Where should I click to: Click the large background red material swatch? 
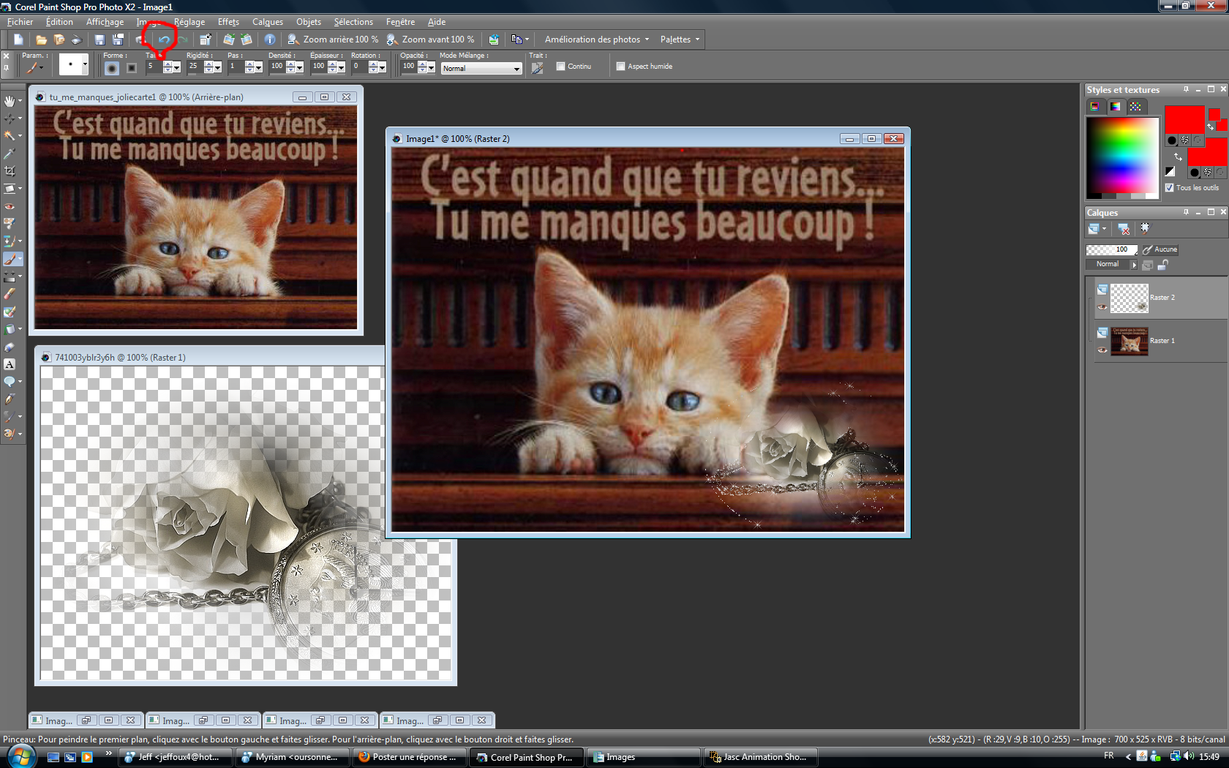1207,152
